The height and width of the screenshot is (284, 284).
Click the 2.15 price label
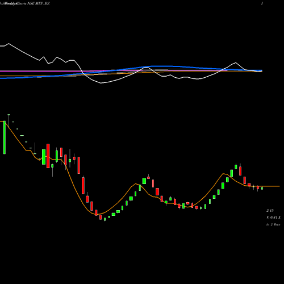pos(270,211)
